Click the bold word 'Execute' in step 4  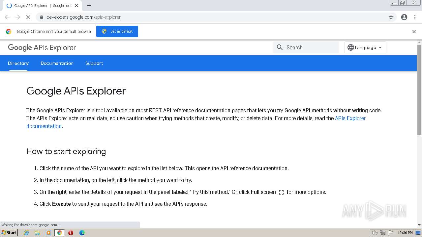pyautogui.click(x=61, y=204)
